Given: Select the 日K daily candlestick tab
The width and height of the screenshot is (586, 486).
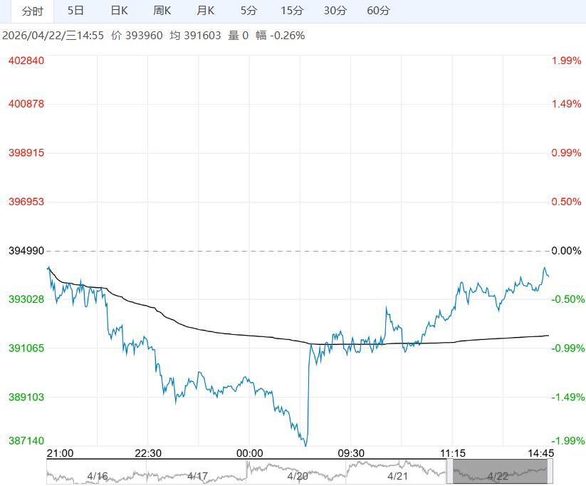Looking at the screenshot, I should pyautogui.click(x=119, y=11).
